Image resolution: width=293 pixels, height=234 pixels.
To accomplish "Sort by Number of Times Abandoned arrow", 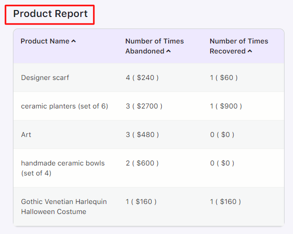I will click(x=168, y=51).
